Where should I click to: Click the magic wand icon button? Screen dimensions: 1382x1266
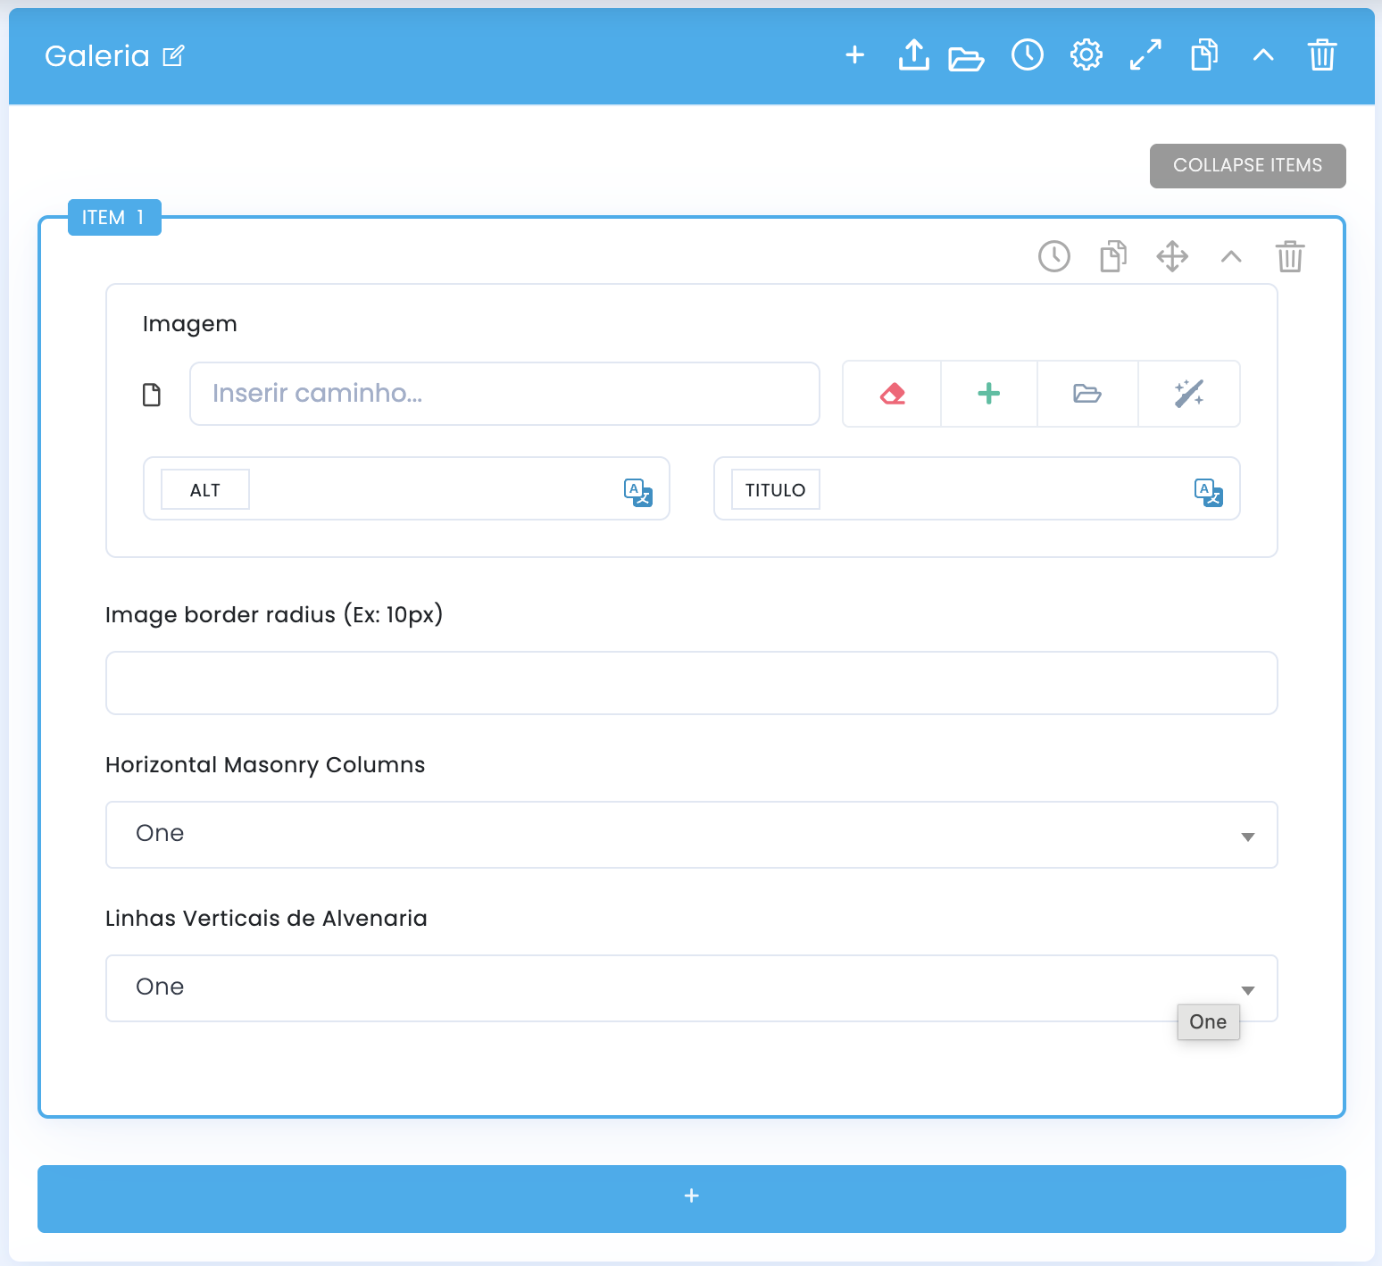(x=1189, y=394)
